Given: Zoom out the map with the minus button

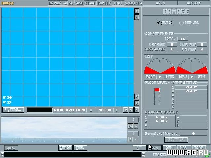Looking at the screenshot, I should click(136, 17).
